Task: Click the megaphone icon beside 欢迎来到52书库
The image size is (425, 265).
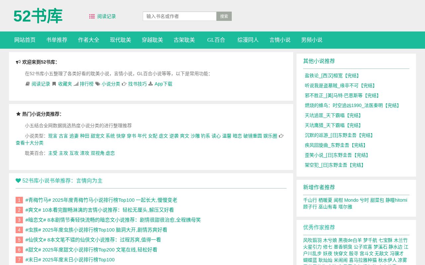Action: click(x=18, y=62)
